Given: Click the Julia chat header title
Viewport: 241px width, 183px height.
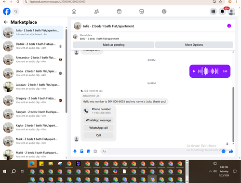Looking at the screenshot, I should (x=108, y=26).
